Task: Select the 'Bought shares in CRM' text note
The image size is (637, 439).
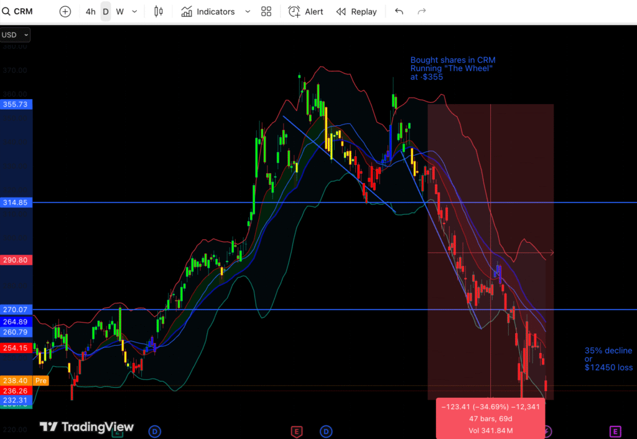Action: (453, 68)
